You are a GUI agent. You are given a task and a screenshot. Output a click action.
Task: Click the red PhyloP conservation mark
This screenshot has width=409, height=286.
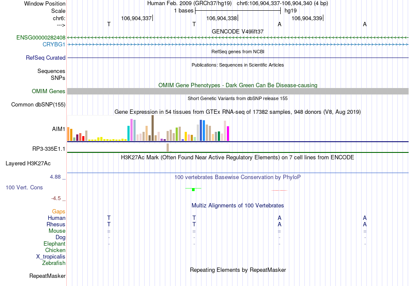[279, 191]
